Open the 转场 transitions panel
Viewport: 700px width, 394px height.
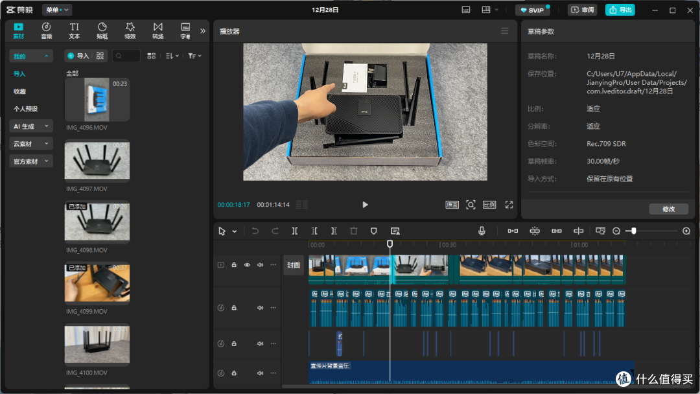click(x=157, y=31)
